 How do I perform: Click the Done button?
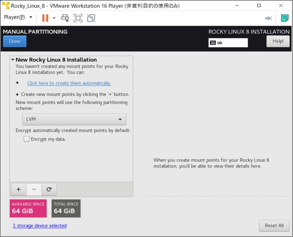coord(14,41)
